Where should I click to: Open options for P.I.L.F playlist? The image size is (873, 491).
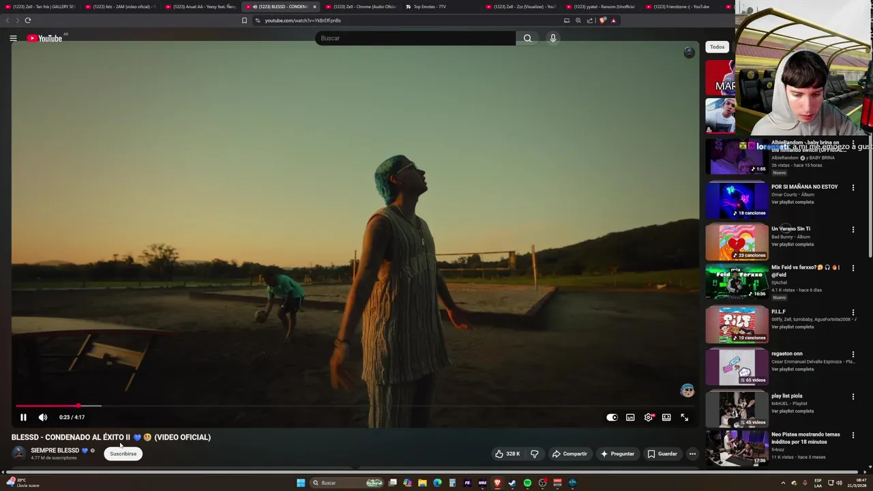tap(853, 312)
